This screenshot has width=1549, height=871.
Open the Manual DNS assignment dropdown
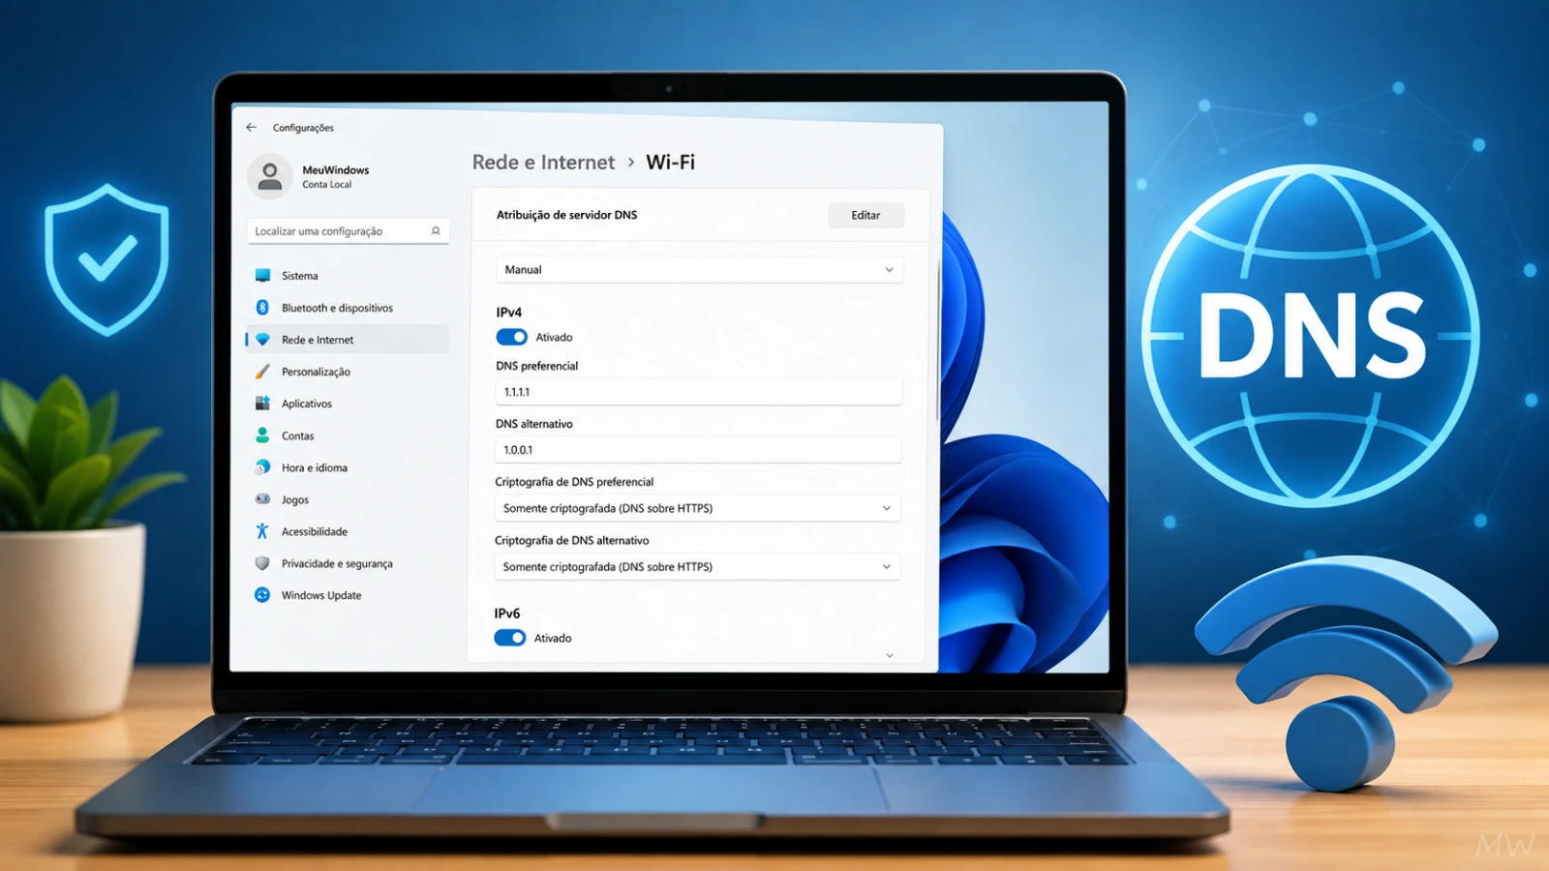(699, 270)
